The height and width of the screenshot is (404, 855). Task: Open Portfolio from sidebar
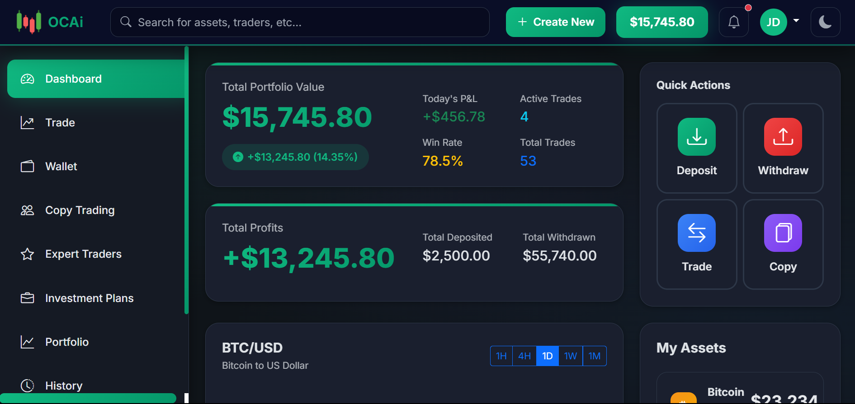[96, 342]
